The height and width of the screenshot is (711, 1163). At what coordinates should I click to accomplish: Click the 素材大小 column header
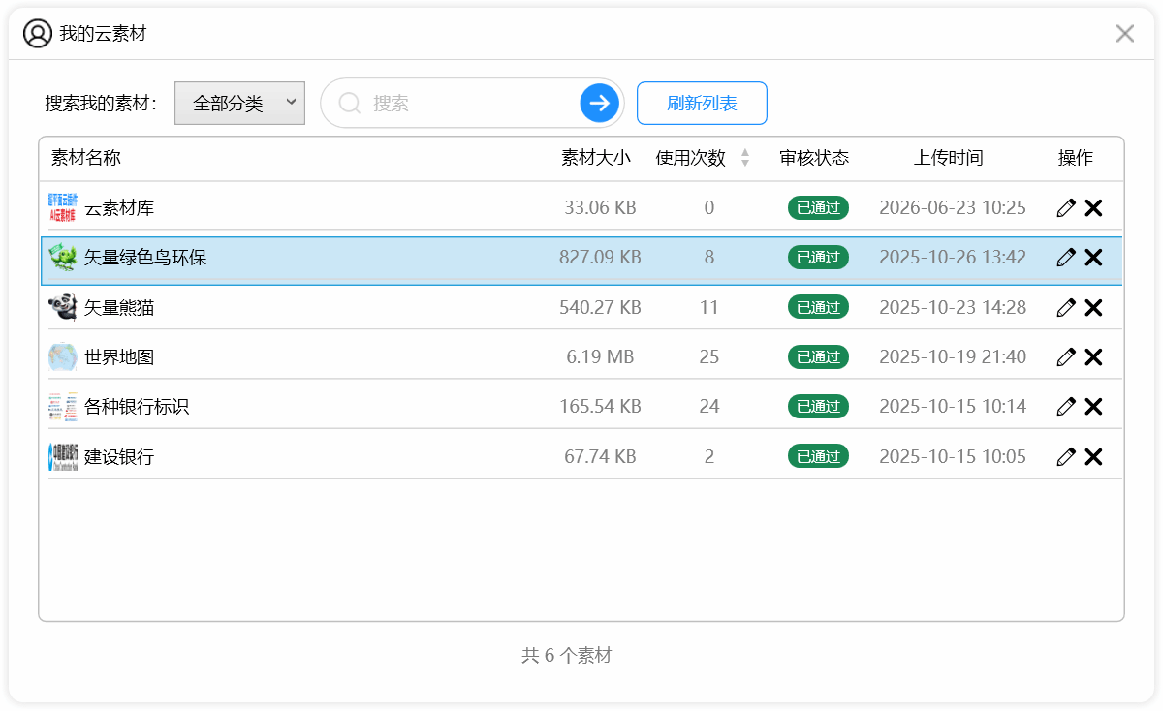click(x=596, y=158)
